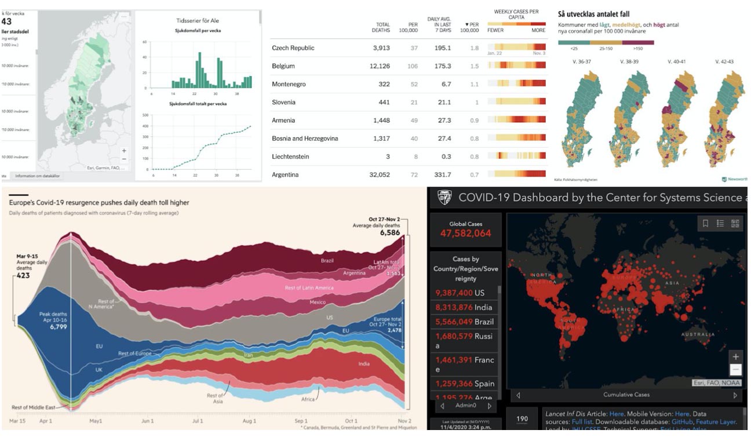Zoom in on the Sweden region map
The image size is (751, 437).
pos(124,151)
